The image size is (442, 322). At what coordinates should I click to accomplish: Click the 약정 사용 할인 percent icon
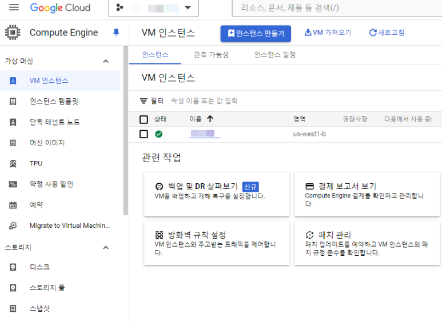(x=13, y=184)
